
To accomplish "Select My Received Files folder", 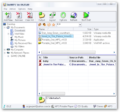I will click(23, 43).
